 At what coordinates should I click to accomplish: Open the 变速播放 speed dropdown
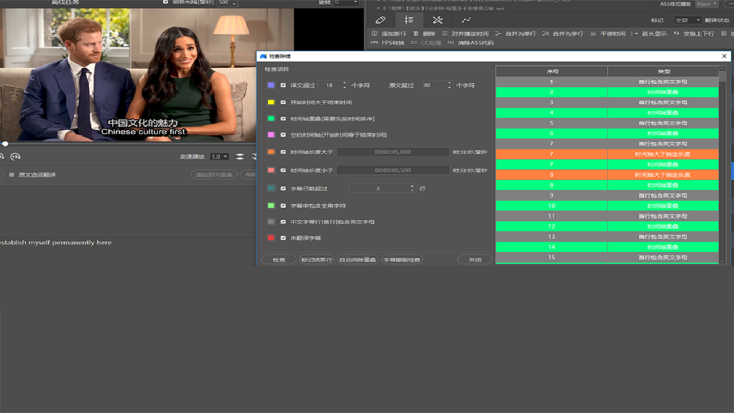click(x=219, y=157)
